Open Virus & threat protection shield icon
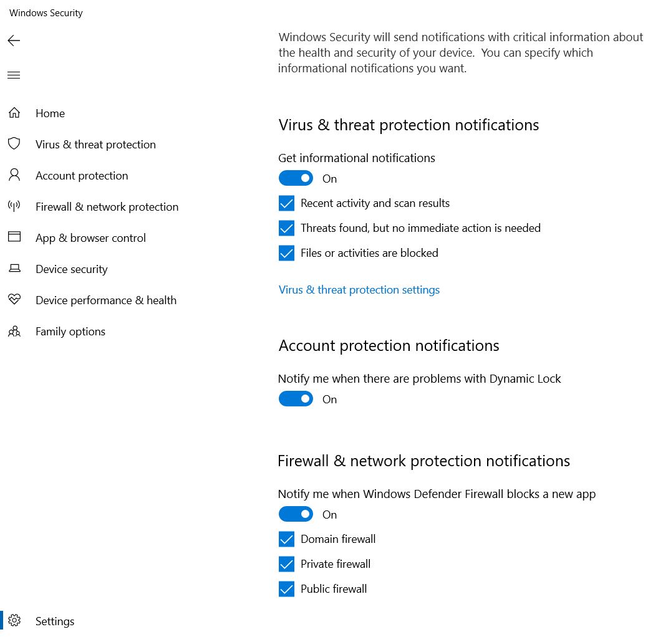The width and height of the screenshot is (658, 637). tap(14, 144)
